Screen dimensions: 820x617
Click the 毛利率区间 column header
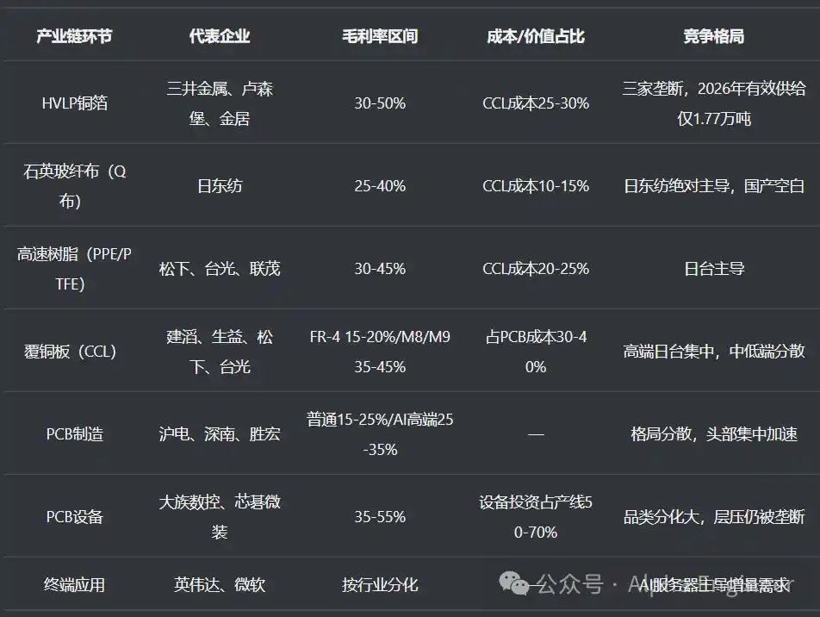point(380,36)
